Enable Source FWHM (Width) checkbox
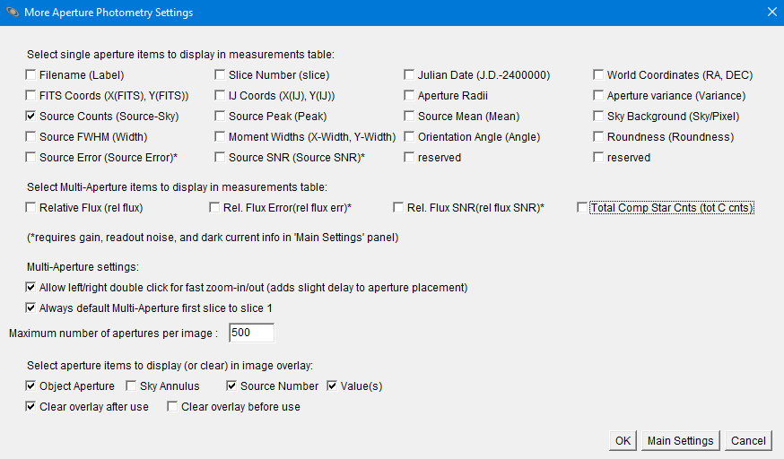The image size is (784, 459). [31, 137]
